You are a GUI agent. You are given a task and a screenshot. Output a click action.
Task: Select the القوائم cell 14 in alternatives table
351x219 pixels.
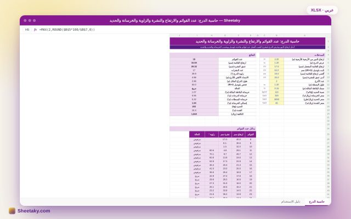click(x=251, y=162)
